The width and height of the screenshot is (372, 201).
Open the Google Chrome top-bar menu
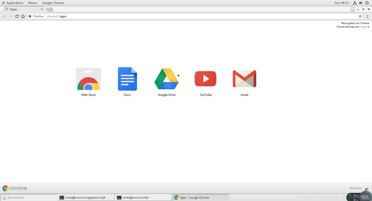53,3
